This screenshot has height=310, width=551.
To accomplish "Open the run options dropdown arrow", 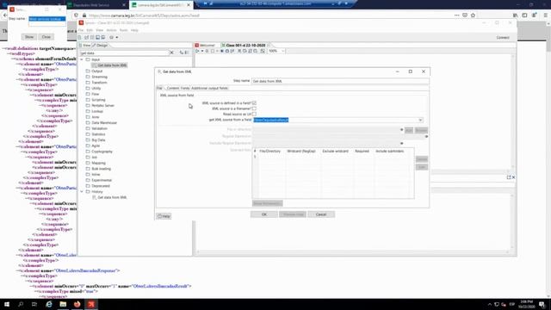I will (202, 51).
